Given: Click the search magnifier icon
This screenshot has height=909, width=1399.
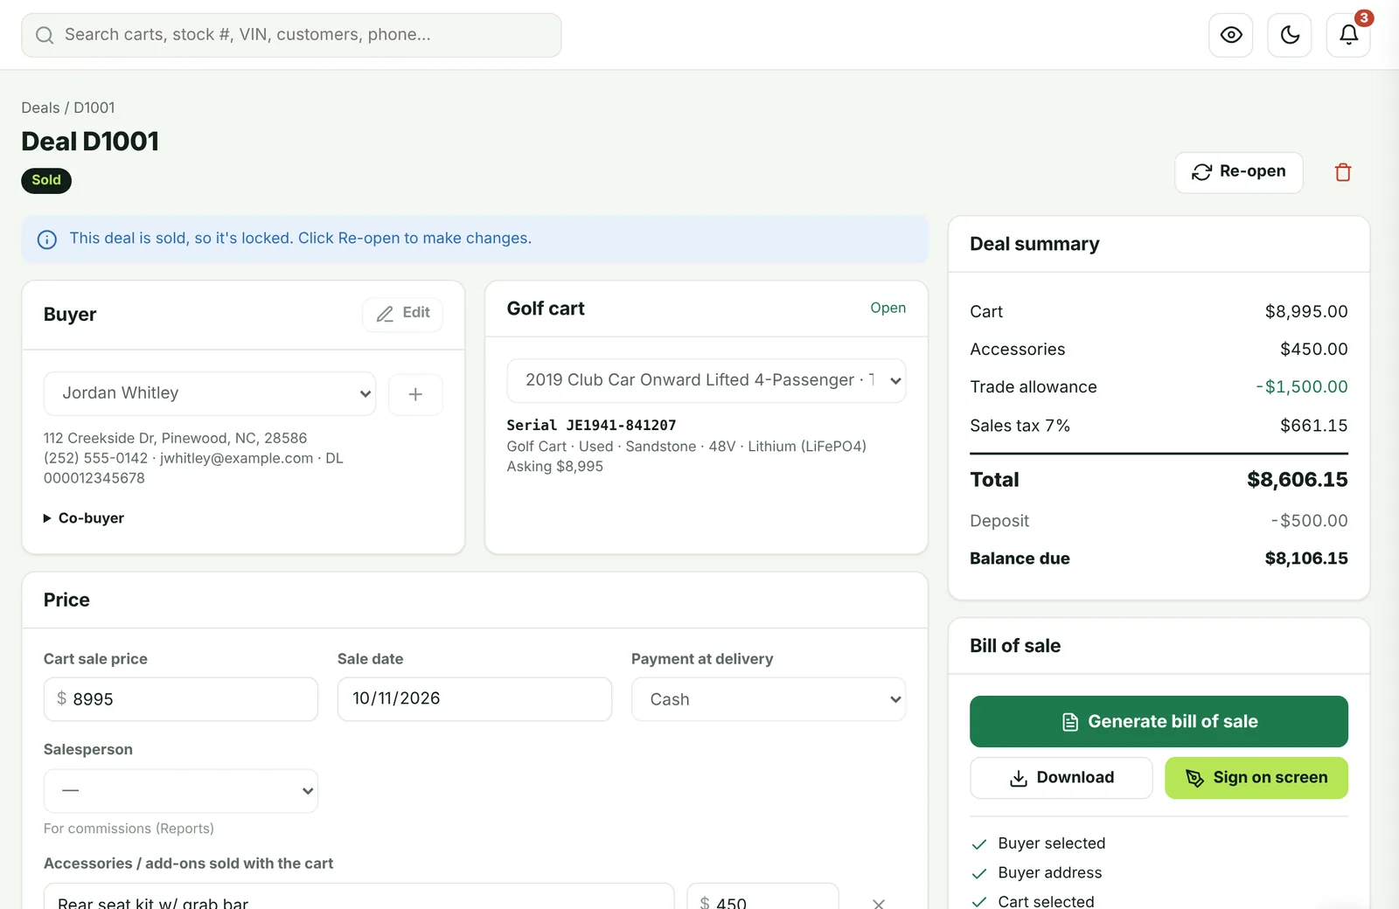Looking at the screenshot, I should coord(45,35).
